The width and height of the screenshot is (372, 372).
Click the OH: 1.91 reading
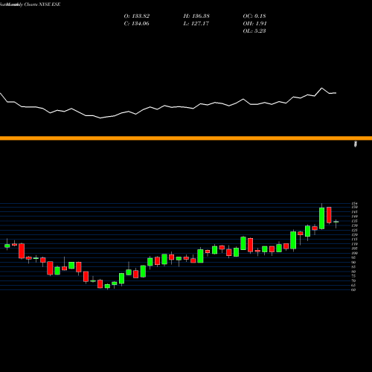[254, 24]
